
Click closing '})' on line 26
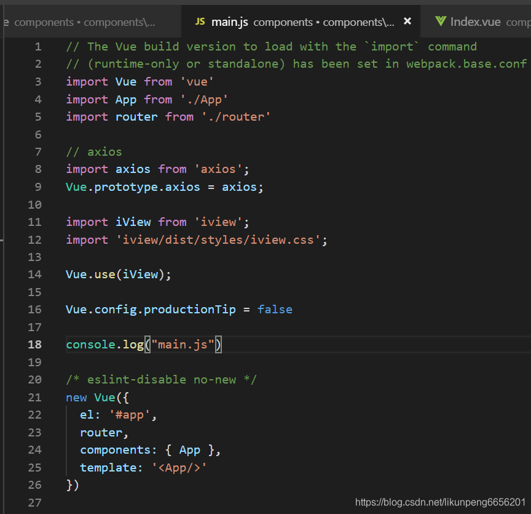(73, 485)
